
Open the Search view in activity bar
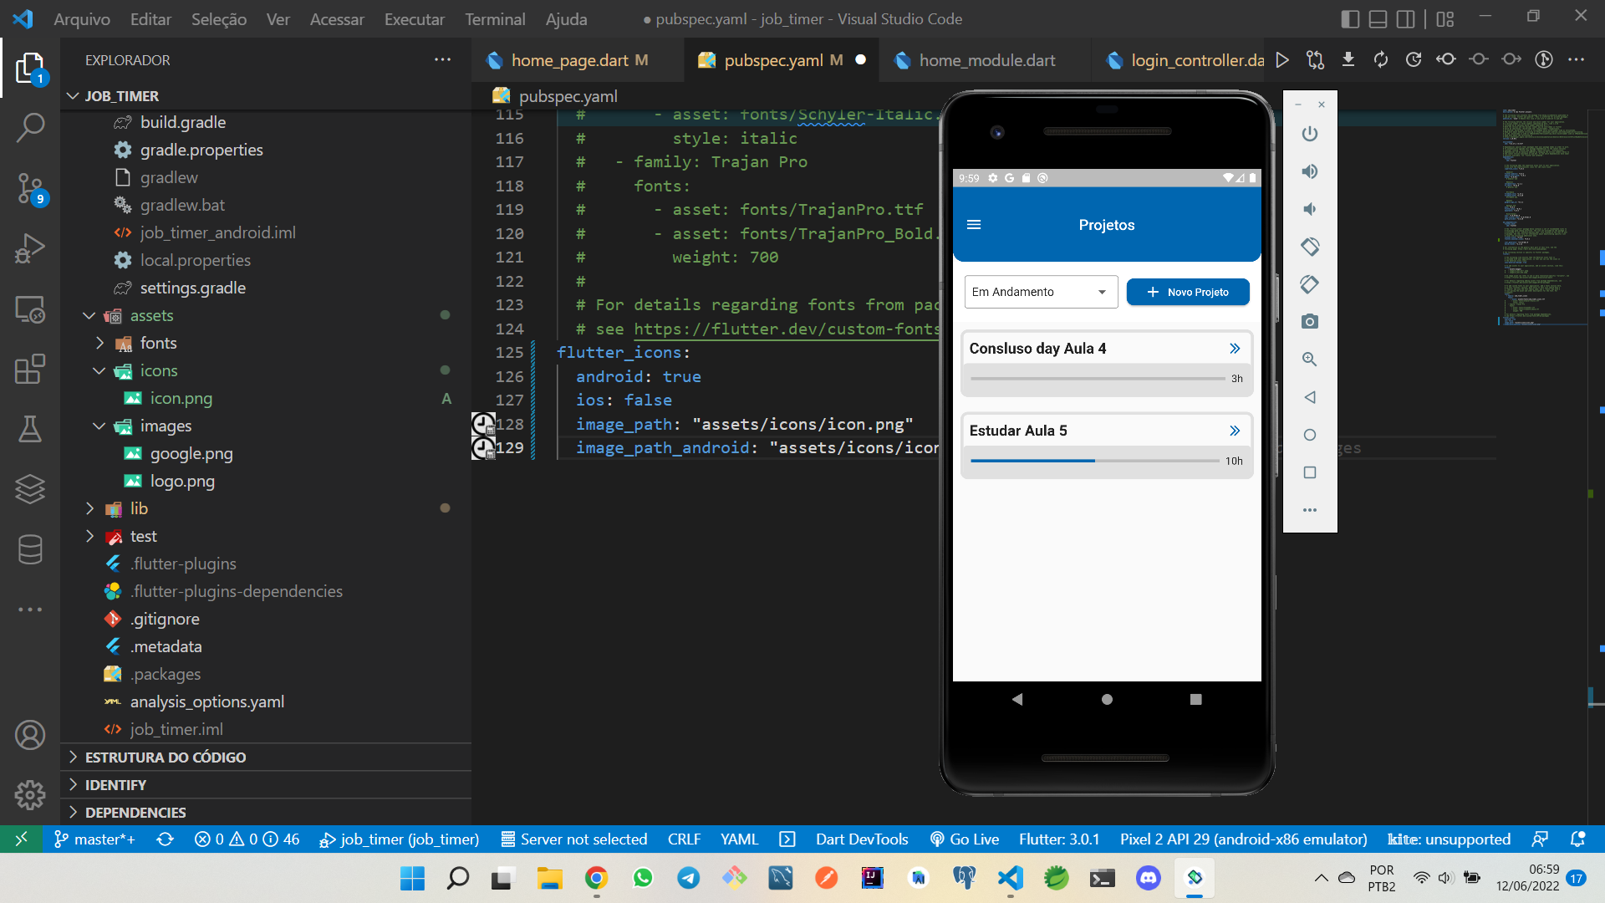point(30,127)
